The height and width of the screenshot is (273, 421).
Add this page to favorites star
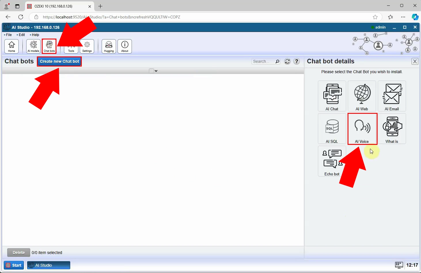(x=375, y=17)
